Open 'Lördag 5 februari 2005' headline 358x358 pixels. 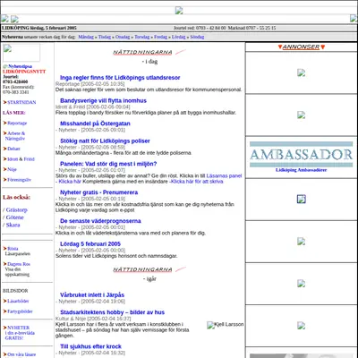90,244
